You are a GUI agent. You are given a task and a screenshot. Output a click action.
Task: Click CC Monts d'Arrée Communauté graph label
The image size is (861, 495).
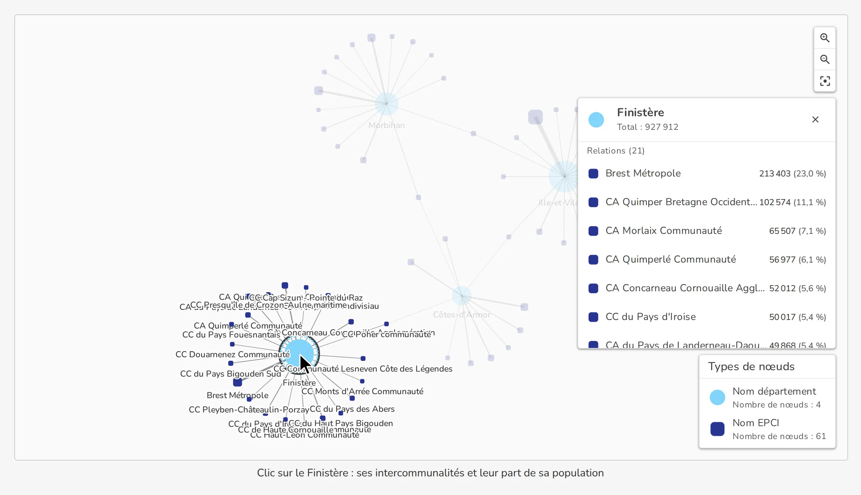tap(362, 391)
